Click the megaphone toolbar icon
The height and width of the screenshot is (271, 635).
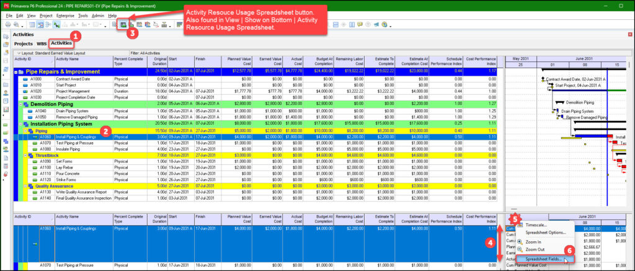point(376,24)
